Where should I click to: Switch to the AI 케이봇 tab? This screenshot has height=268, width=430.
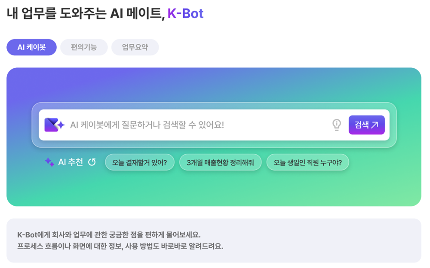(31, 47)
